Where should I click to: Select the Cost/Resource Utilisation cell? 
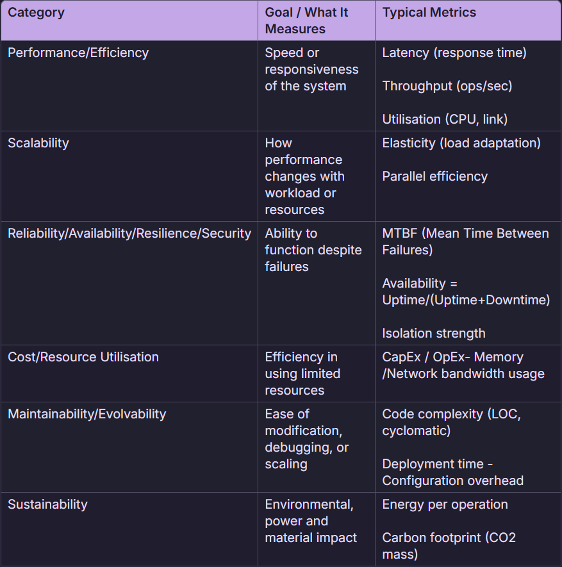coord(83,357)
